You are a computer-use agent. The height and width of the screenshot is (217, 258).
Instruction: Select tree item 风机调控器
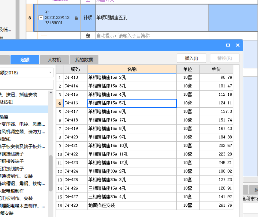click(x=23, y=132)
